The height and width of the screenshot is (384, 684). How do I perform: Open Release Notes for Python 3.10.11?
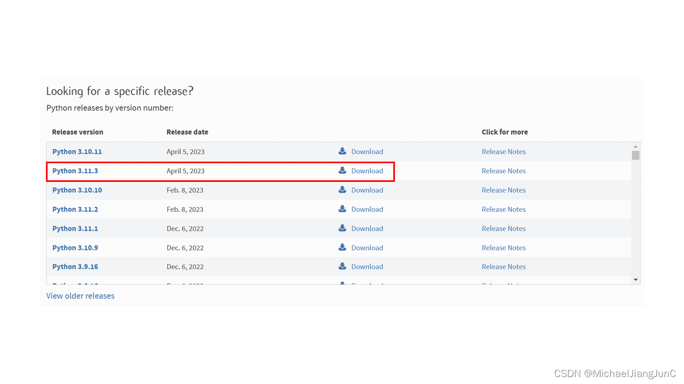[503, 151]
